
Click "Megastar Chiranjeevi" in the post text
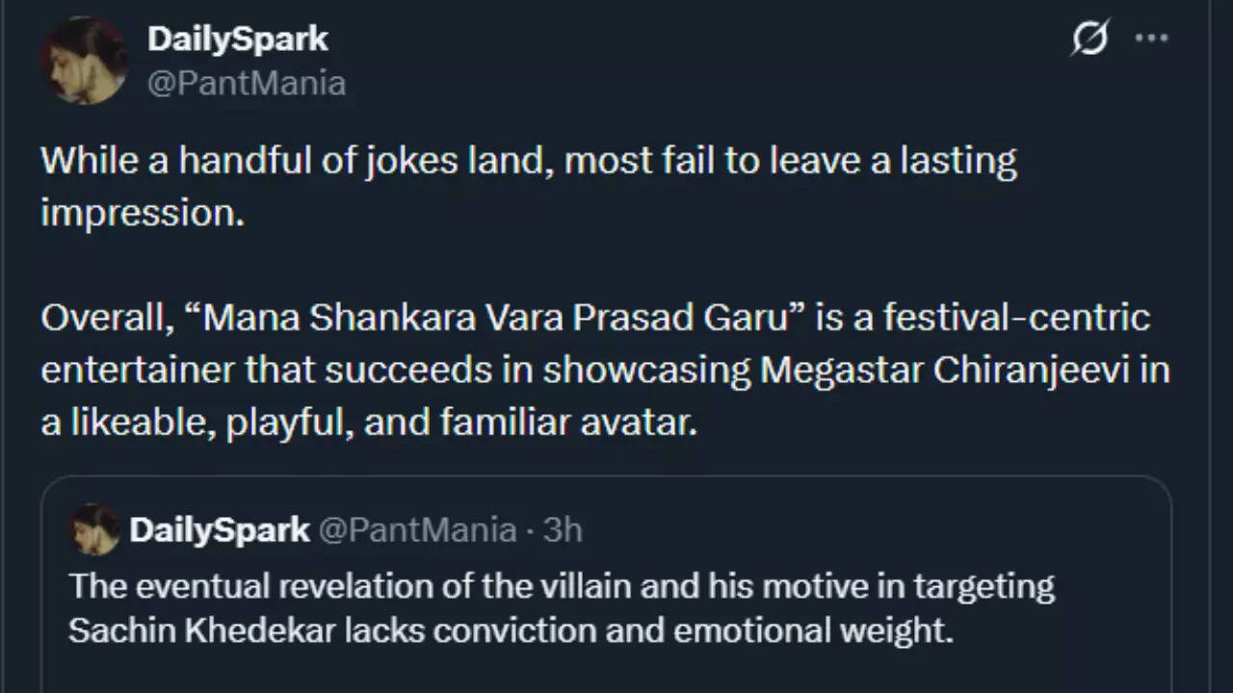(x=944, y=372)
